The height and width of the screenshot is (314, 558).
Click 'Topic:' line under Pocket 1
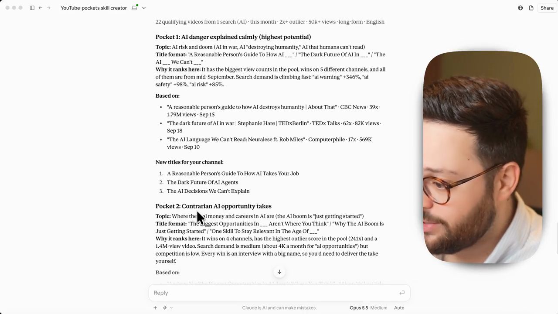(260, 47)
